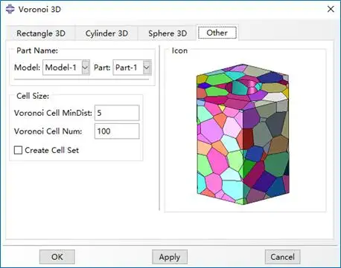The image size is (341, 268).
Task: Click the 'Voronoi Cell MinDist:' label
Action: point(53,113)
